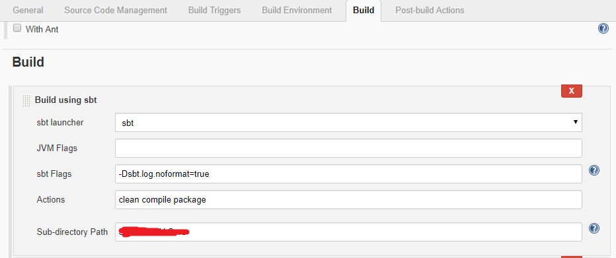Open the sbt launcher dropdown
Image resolution: width=616 pixels, height=258 pixels.
click(348, 123)
